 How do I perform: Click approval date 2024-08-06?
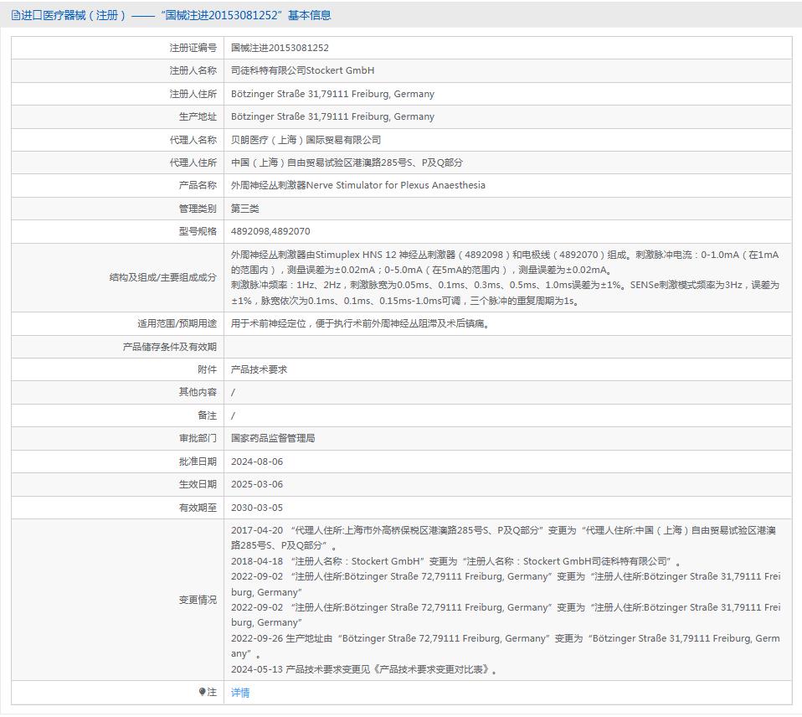point(257,462)
